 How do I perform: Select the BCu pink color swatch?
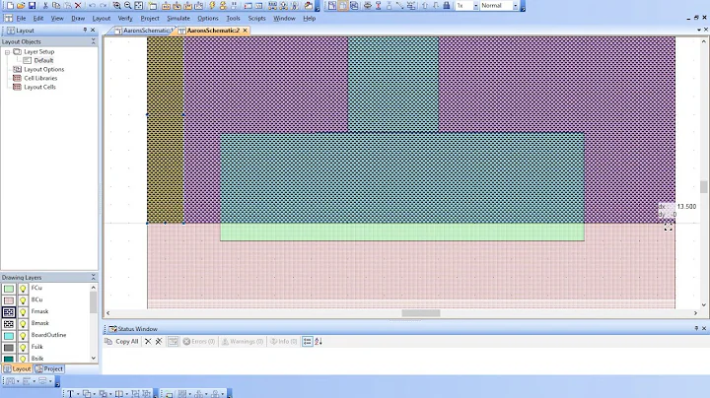point(9,300)
